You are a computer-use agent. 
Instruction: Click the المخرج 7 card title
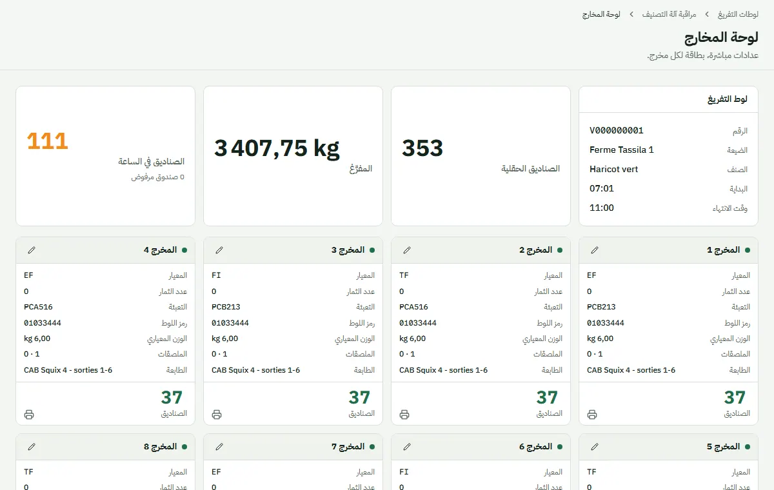point(348,447)
